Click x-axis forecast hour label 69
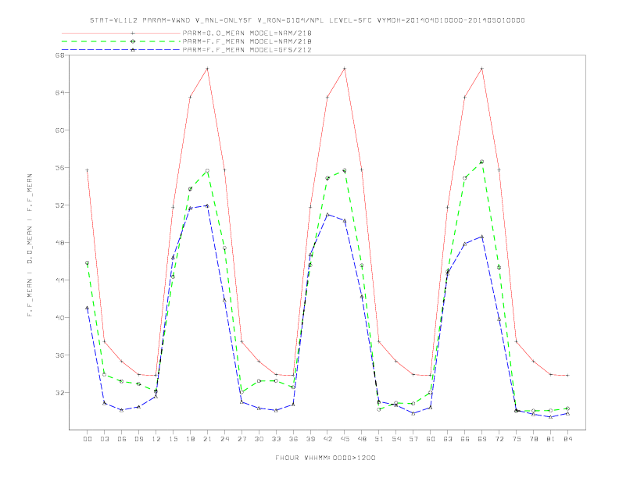The width and height of the screenshot is (619, 478). 482,439
